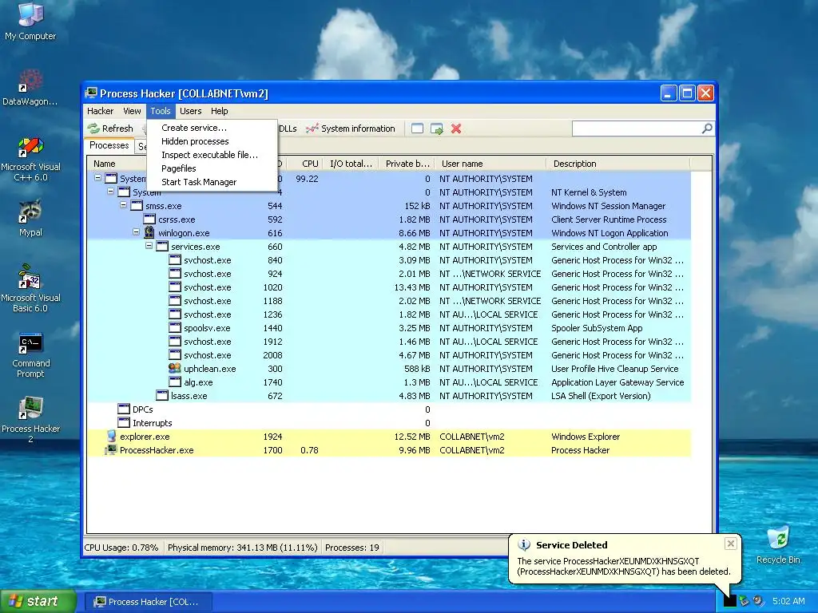Open the Users menu
Screen dimensions: 818x613
(x=190, y=111)
